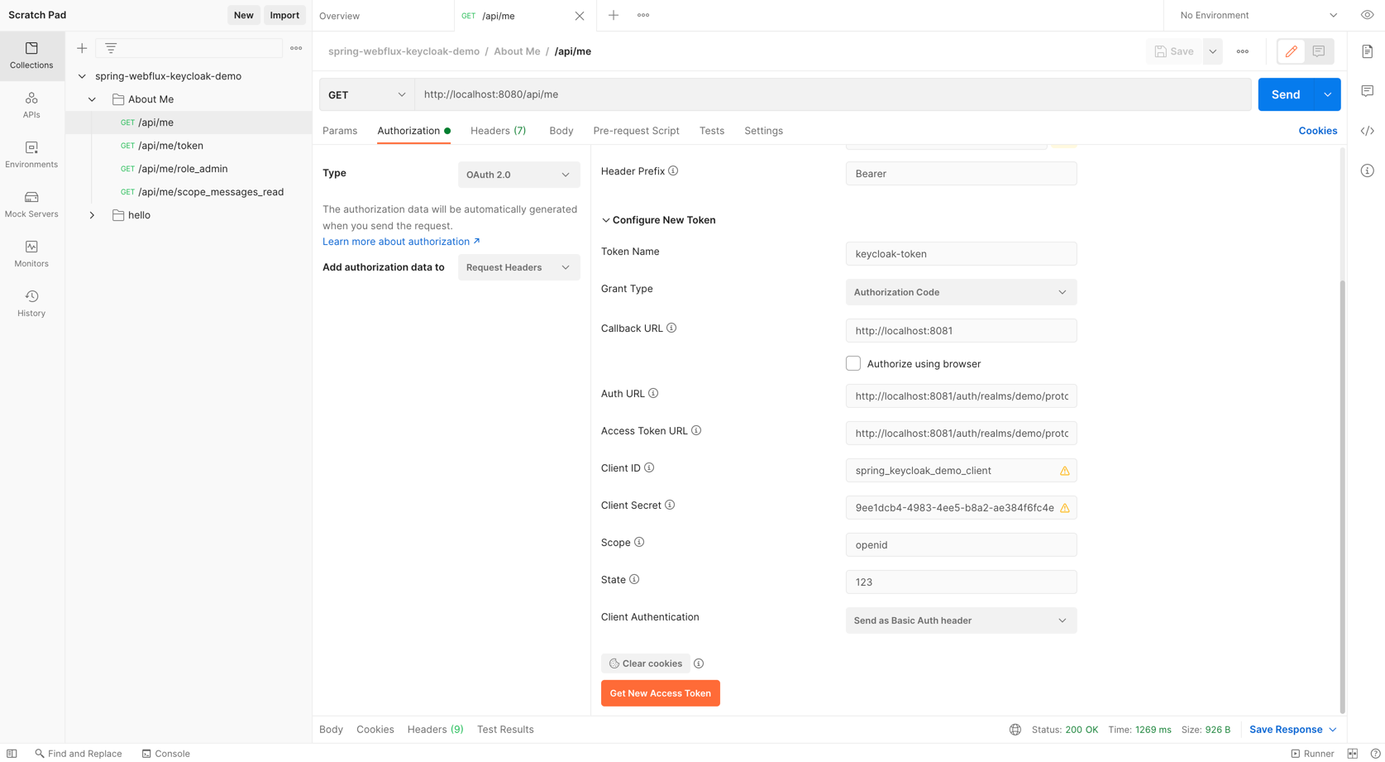Screen dimensions: 1385x762
Task: Switch to the Tests tab
Action: [x=712, y=131]
